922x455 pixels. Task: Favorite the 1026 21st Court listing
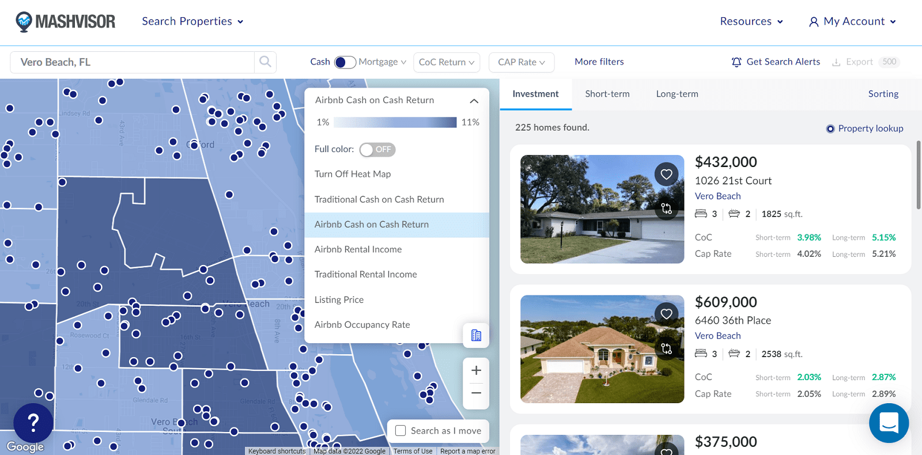click(666, 174)
